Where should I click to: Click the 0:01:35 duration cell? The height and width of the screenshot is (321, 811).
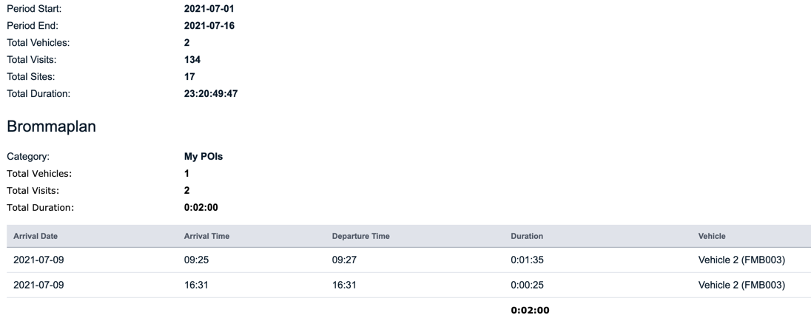click(x=527, y=260)
